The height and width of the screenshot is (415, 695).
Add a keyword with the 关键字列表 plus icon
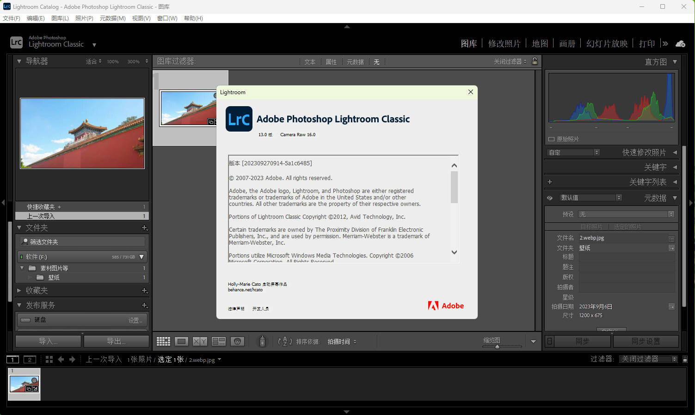(x=550, y=182)
